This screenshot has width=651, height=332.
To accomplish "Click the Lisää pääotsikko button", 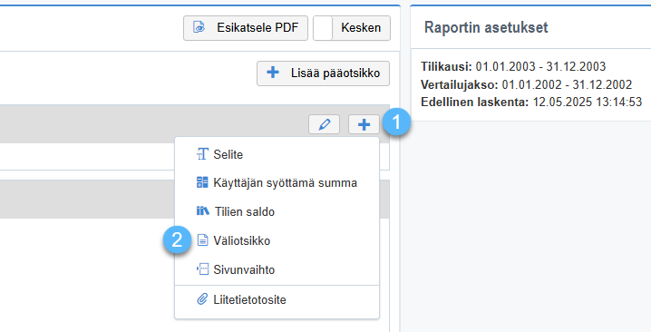I will click(x=323, y=73).
